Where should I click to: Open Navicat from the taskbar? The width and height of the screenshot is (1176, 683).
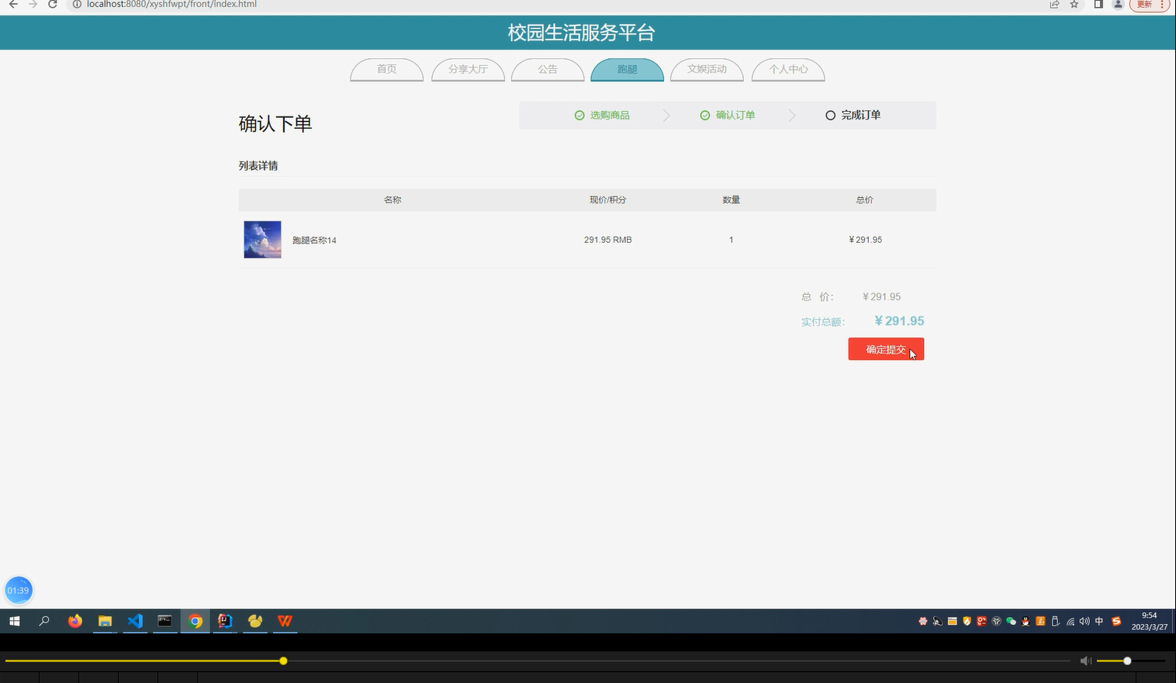coord(254,621)
